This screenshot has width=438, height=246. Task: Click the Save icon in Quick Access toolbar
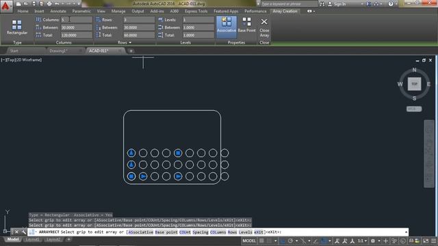[34, 4]
